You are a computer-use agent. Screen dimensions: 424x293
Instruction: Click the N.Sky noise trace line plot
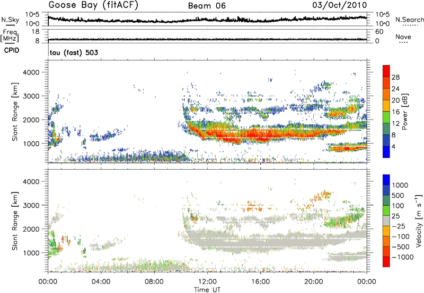[207, 20]
